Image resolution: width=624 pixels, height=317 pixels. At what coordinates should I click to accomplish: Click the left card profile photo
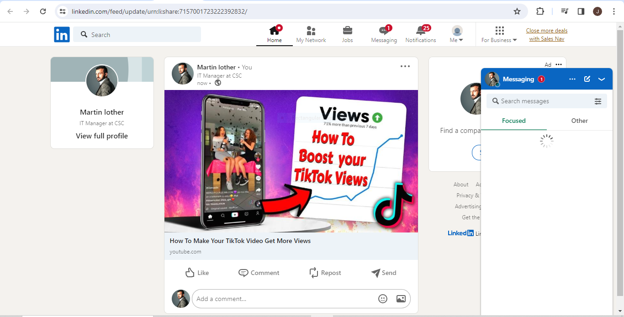click(102, 80)
